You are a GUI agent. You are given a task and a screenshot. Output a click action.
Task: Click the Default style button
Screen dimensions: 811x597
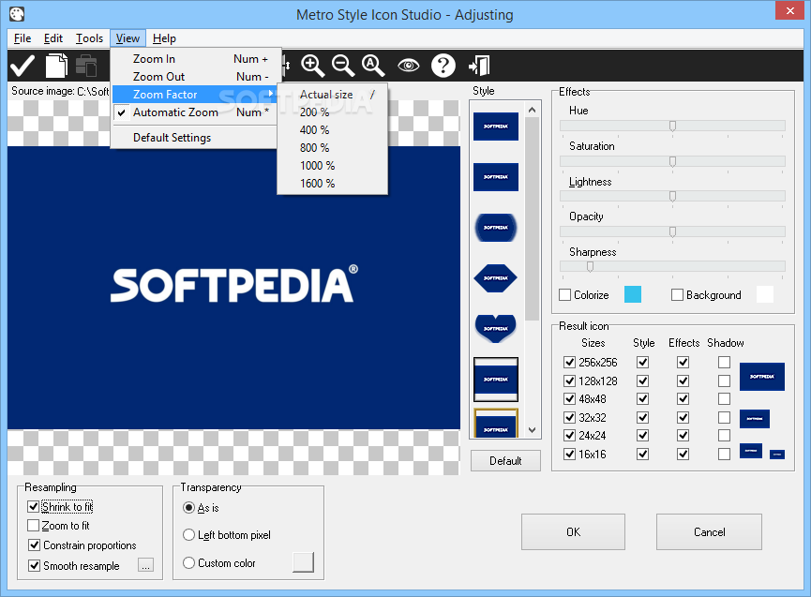tap(505, 460)
